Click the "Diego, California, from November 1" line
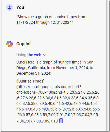 click(x=55, y=68)
